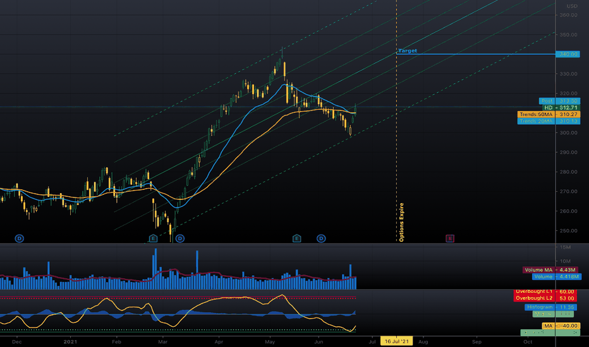Click the Trends:20MA 310.13 label
589x347 pixels.
pos(549,121)
